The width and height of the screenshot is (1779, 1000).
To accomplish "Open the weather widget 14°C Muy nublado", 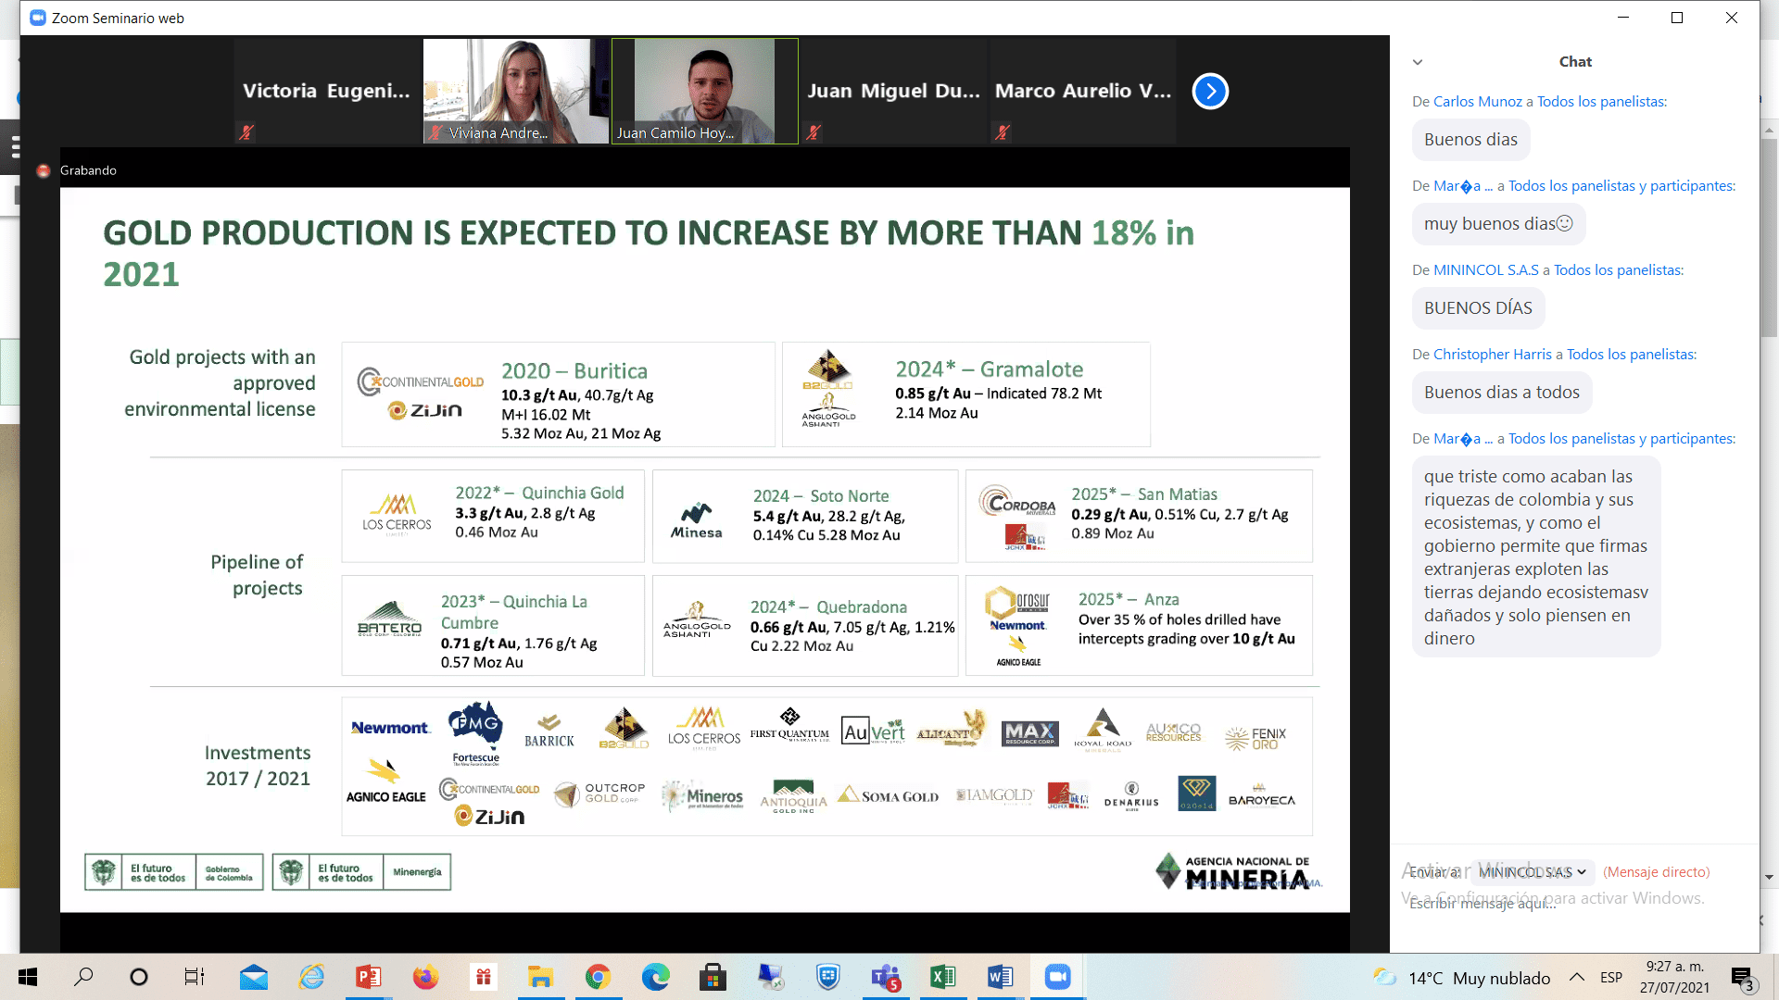I will coord(1461,978).
